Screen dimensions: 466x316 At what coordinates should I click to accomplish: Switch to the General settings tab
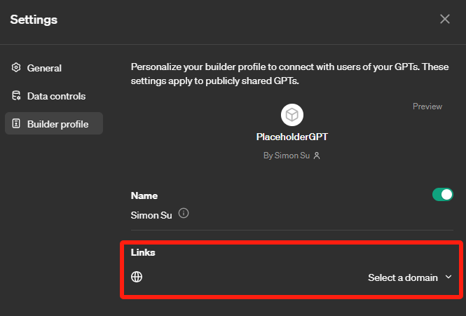pos(44,68)
